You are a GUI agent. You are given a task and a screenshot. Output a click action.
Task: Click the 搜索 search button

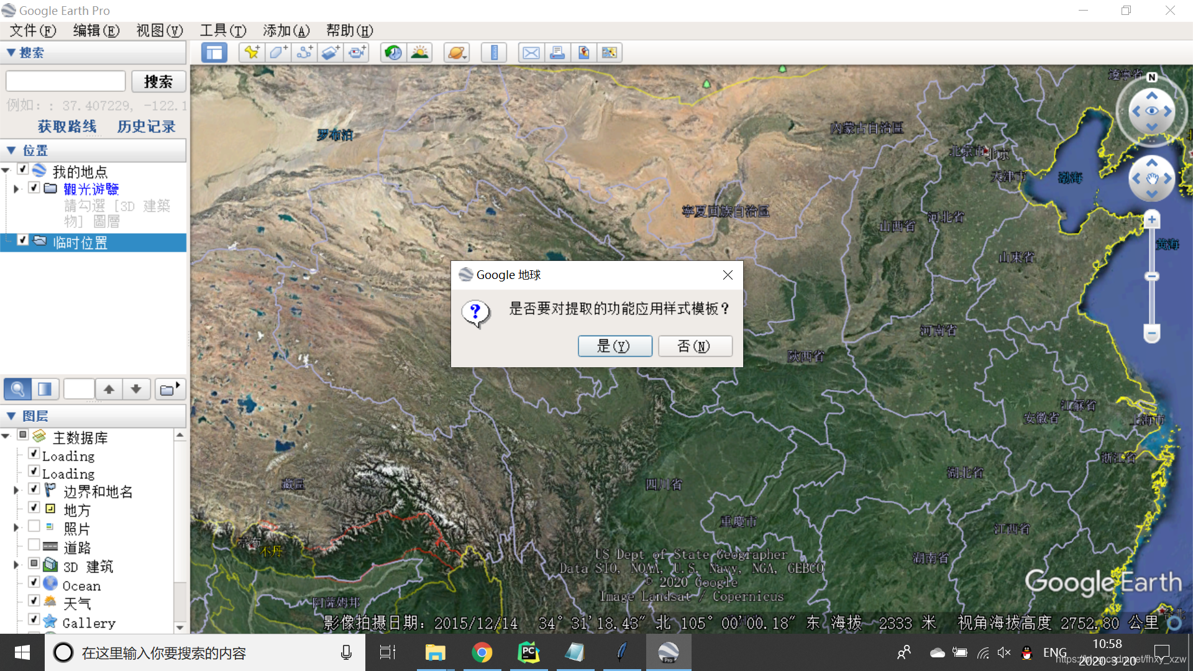(158, 81)
